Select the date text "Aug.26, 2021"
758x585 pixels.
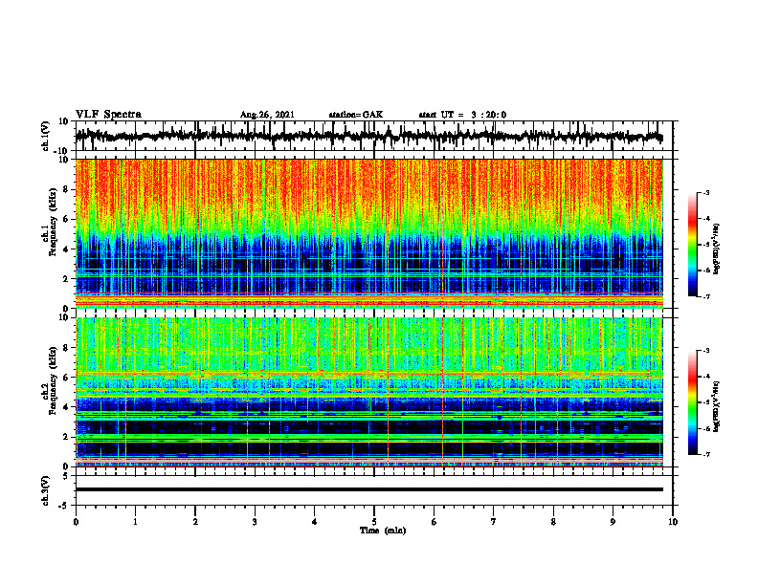coord(267,115)
